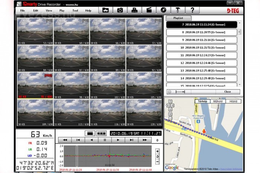
Task: Click the map zoom-in plus button
Action: [170, 115]
